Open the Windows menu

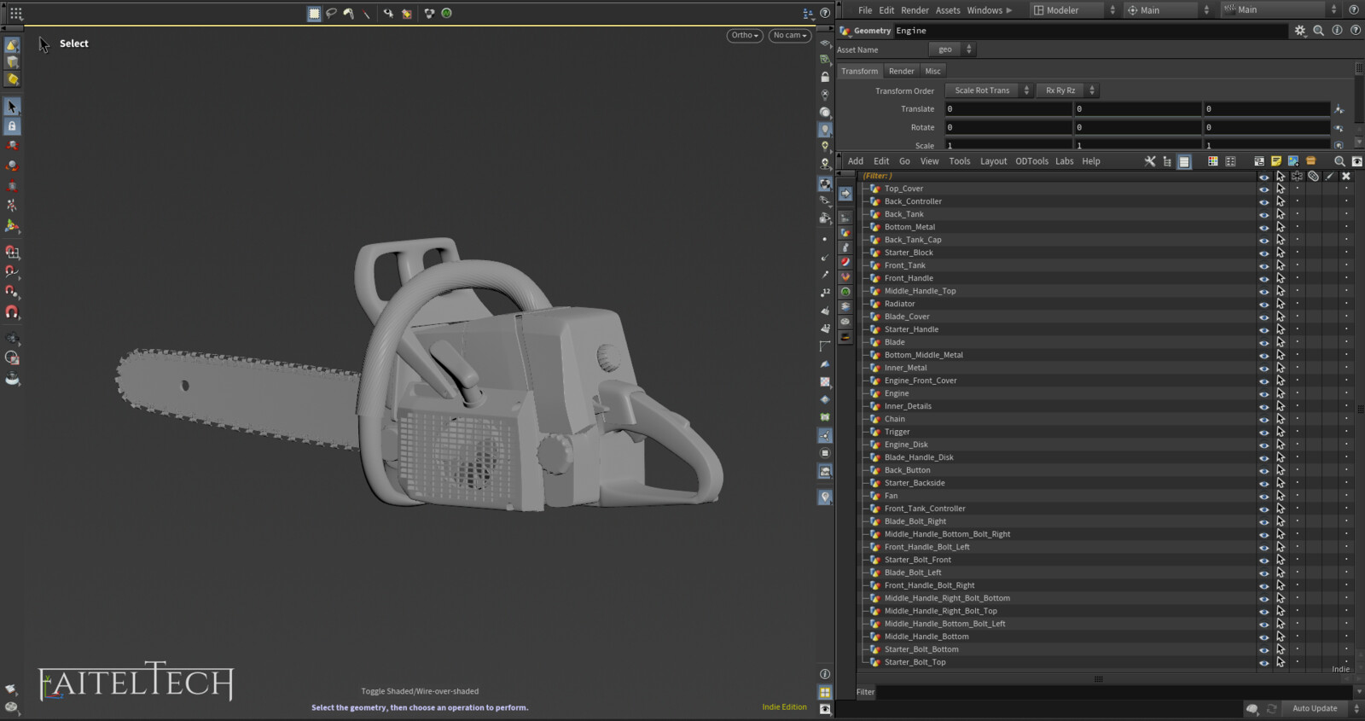(985, 10)
